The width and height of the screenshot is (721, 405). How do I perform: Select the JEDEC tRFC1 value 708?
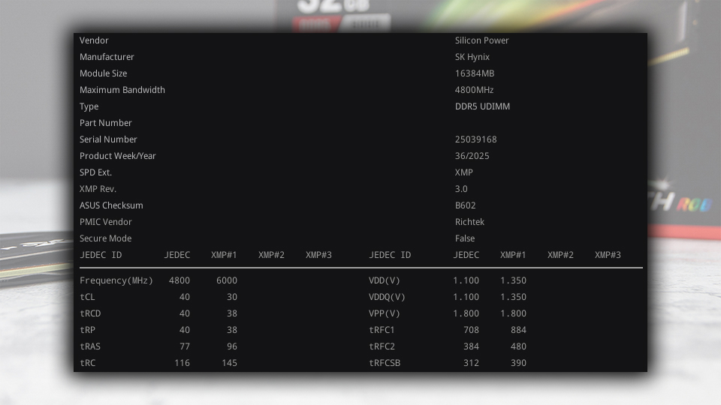point(472,330)
